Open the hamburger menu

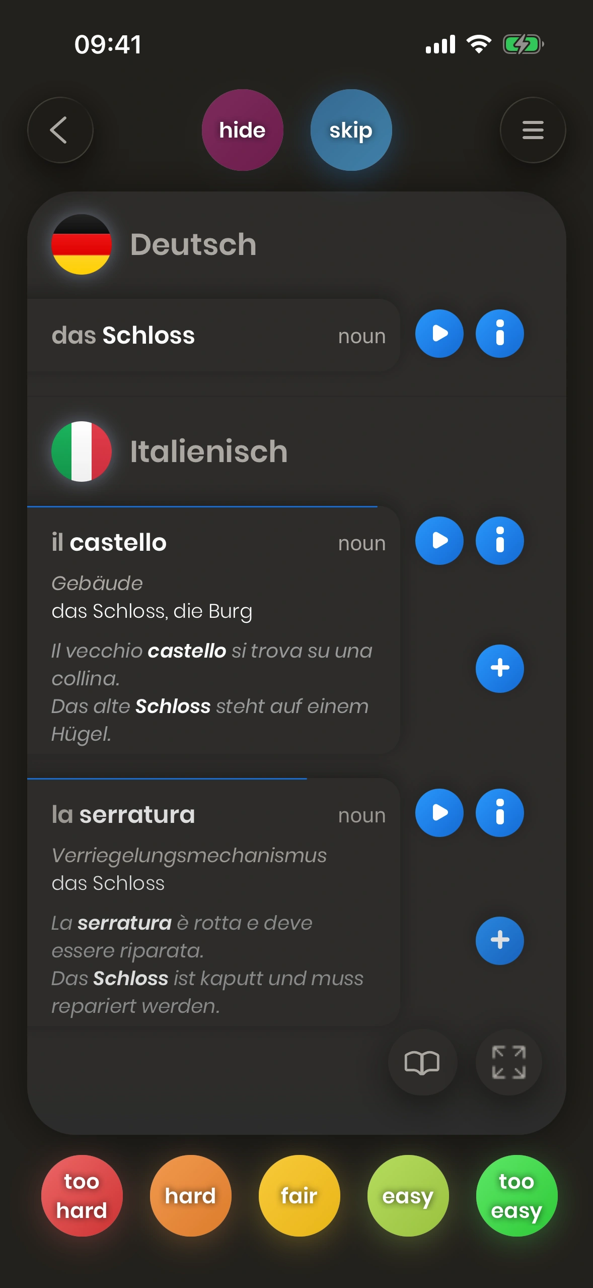(x=533, y=130)
